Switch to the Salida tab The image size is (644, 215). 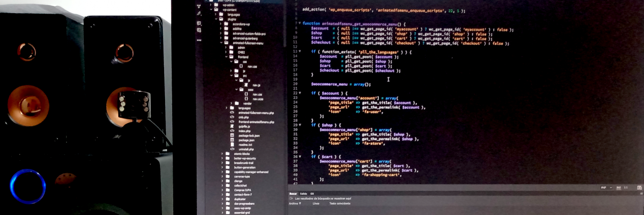click(x=303, y=194)
